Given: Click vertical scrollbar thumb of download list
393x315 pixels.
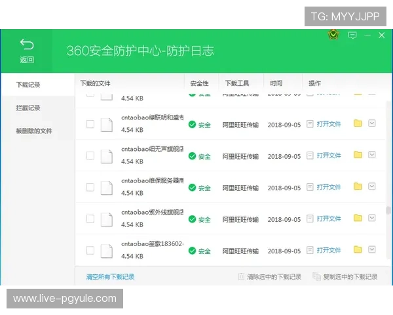Looking at the screenshot, I should 388,210.
